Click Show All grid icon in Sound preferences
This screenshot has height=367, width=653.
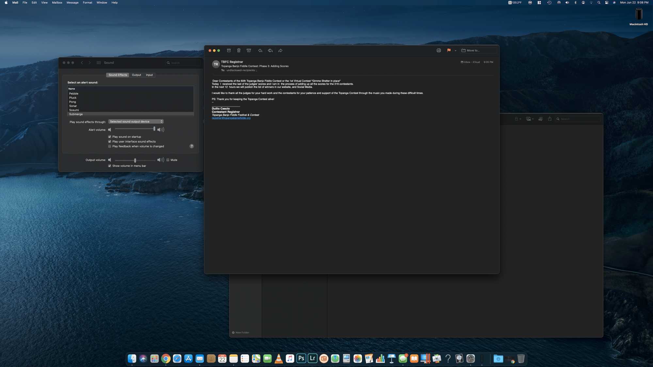pos(99,63)
